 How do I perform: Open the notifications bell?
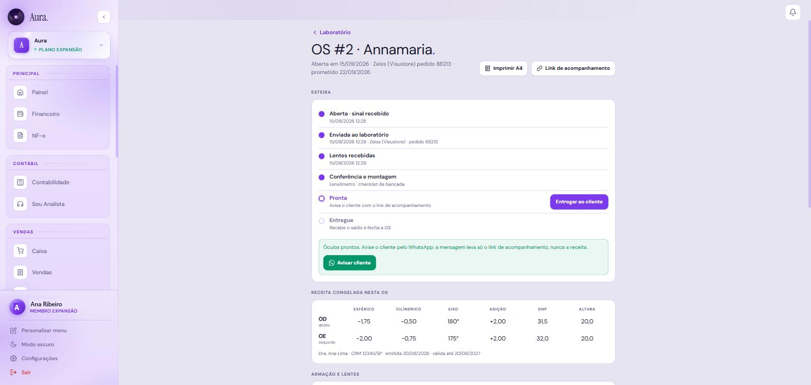(x=792, y=12)
